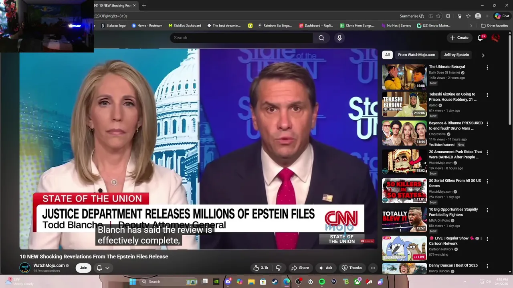
Task: Open the split screen icon in the address bar
Action: (x=430, y=16)
